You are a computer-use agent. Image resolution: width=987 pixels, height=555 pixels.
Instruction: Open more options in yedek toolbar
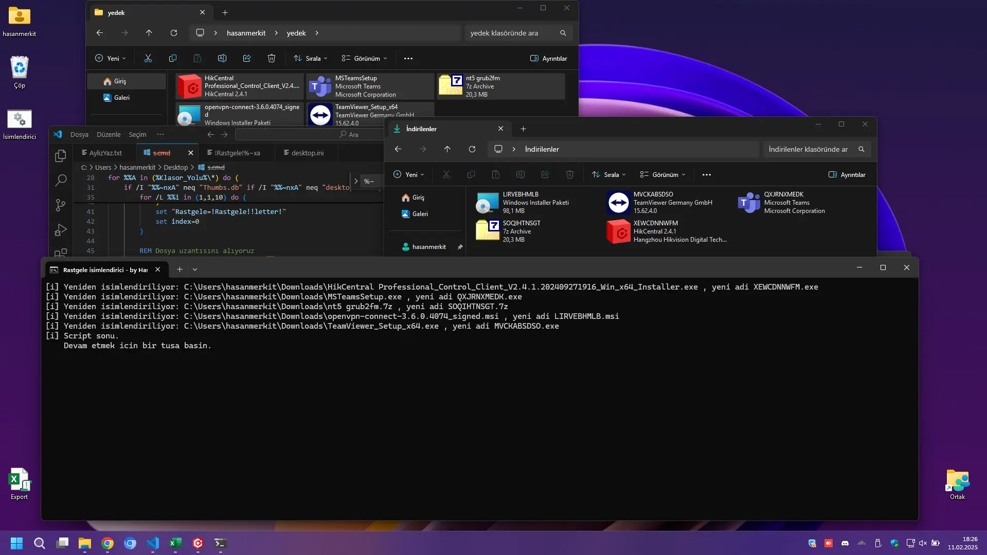coord(408,59)
